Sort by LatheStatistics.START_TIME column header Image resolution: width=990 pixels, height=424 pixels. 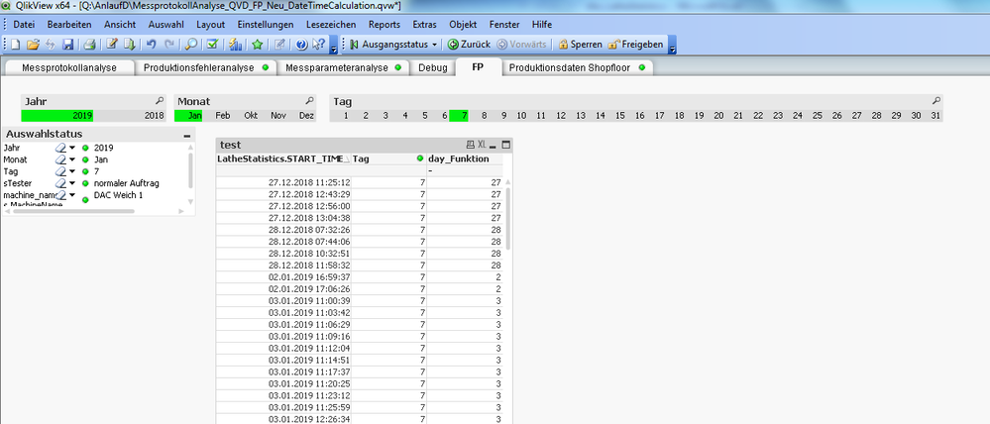click(x=282, y=159)
